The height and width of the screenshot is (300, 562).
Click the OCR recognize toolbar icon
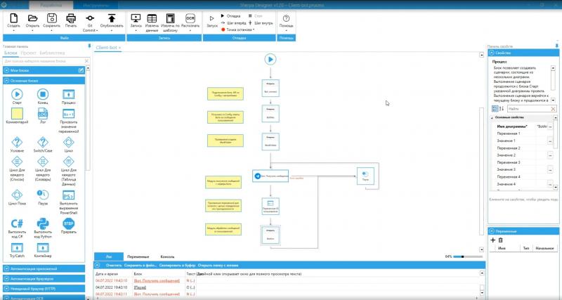click(x=190, y=19)
